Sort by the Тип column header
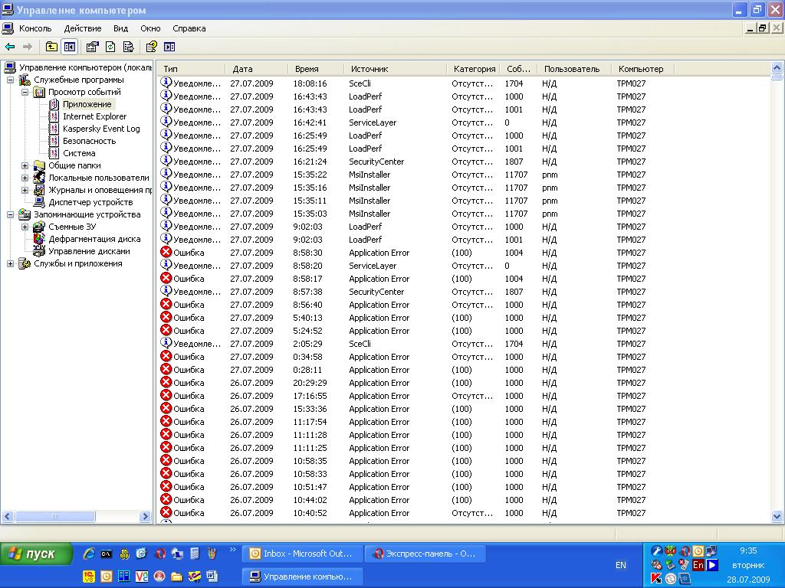This screenshot has height=588, width=785. coord(190,69)
